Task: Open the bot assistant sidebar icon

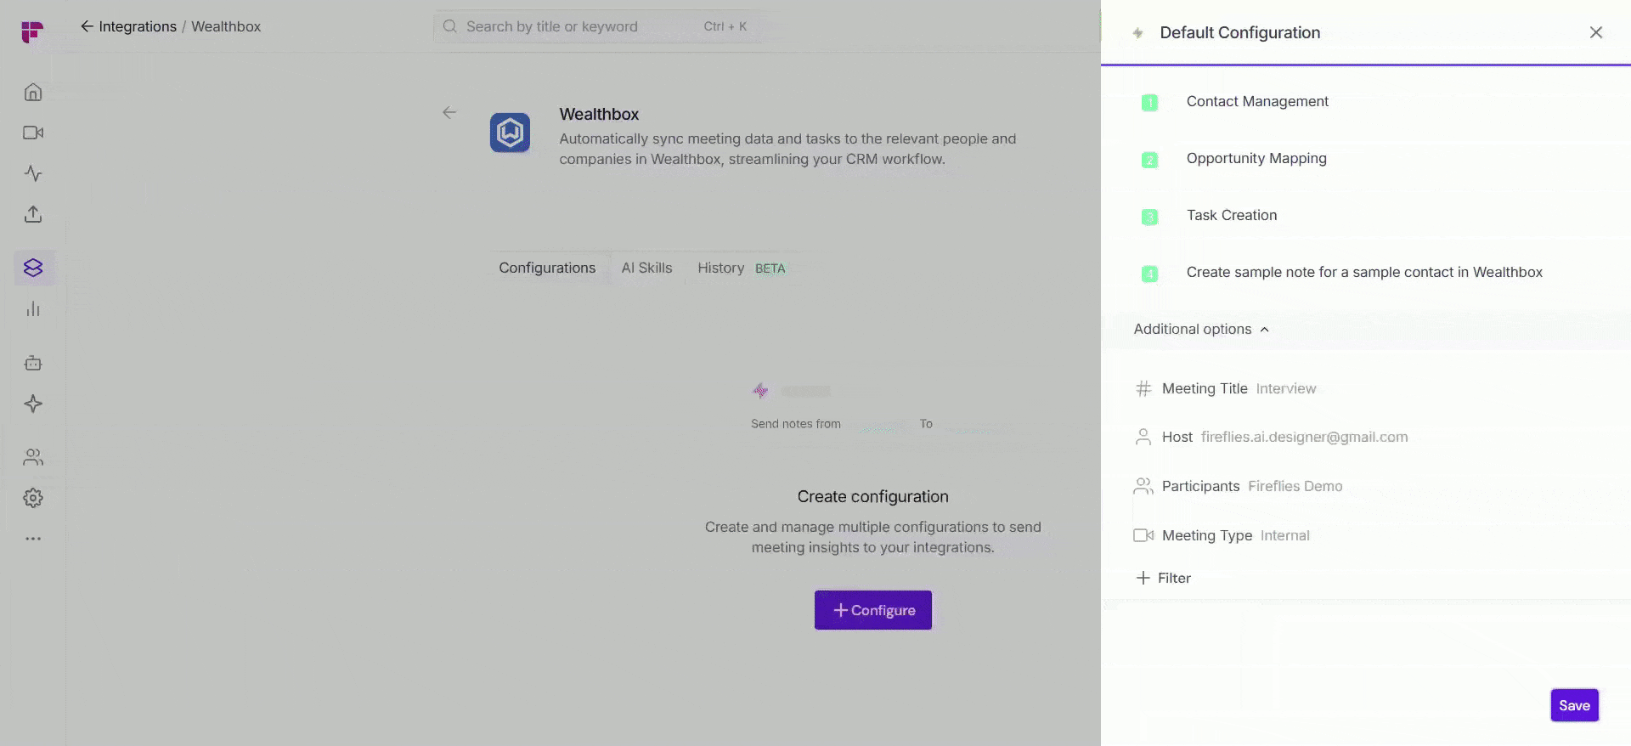Action: 33,363
